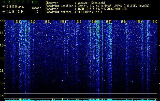The width and height of the screenshot is (160, 101).
Task: Click the observer name Masayuki Kobayashi
Action: click(91, 3)
